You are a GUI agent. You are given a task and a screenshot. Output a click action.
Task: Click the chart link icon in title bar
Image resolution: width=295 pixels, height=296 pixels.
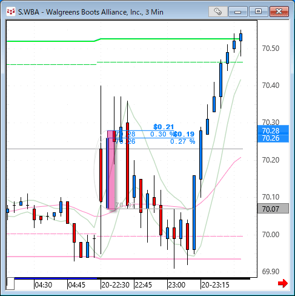217,12
